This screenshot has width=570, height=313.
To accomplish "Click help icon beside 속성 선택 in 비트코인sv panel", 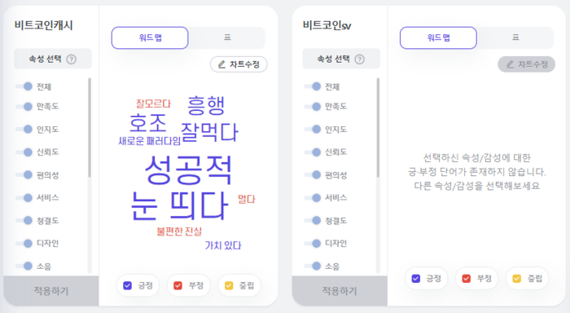I will point(360,60).
